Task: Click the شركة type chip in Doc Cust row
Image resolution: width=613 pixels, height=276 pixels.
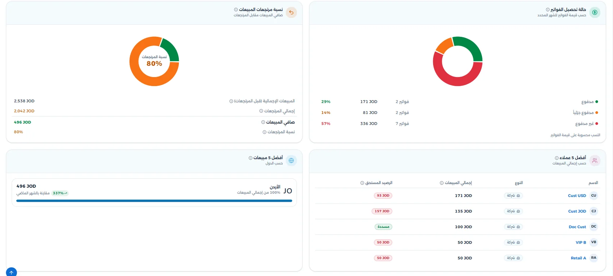Action: [513, 227]
